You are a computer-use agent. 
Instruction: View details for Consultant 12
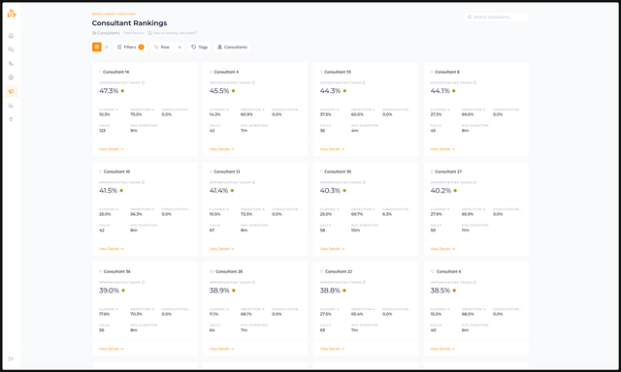tap(222, 249)
